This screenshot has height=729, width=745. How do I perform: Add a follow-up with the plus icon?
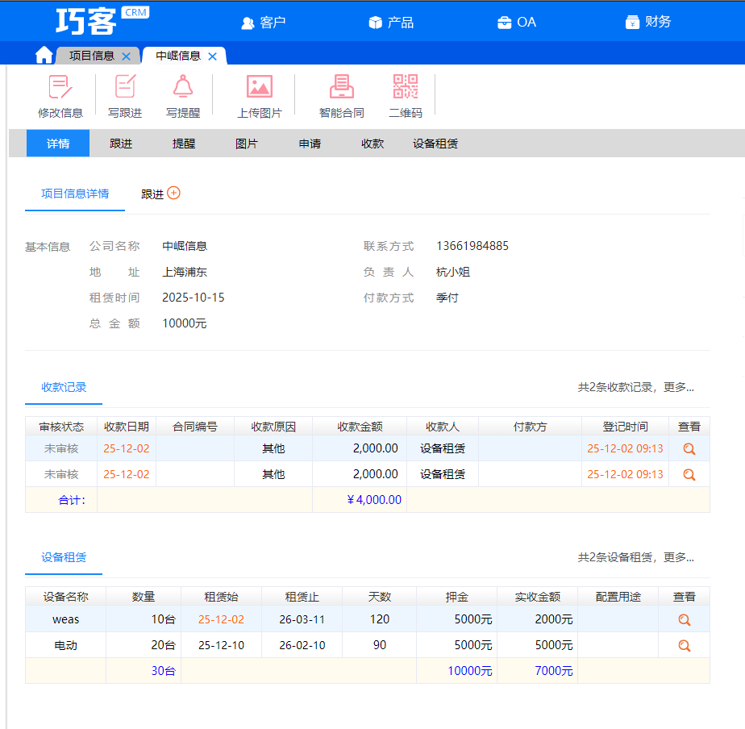pyautogui.click(x=173, y=193)
